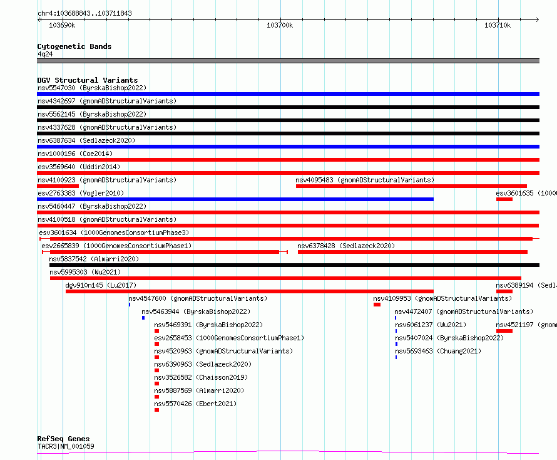Click the chr4:103688843..103711843 coordinates text
Screen dimensions: 557x460
tap(84, 14)
